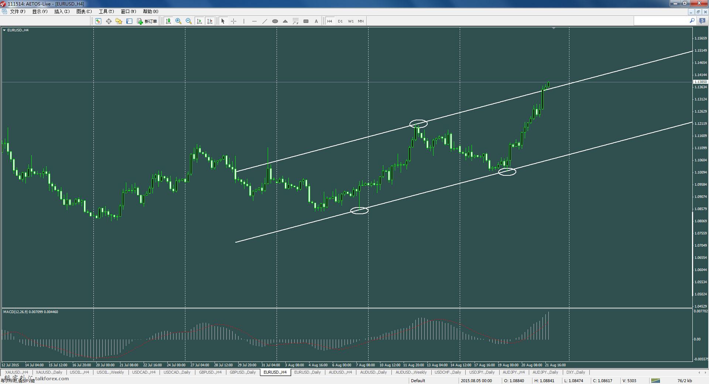Switch to AUDUSD.,Daily chart tab
Image resolution: width=709 pixels, height=384 pixels.
click(373, 372)
